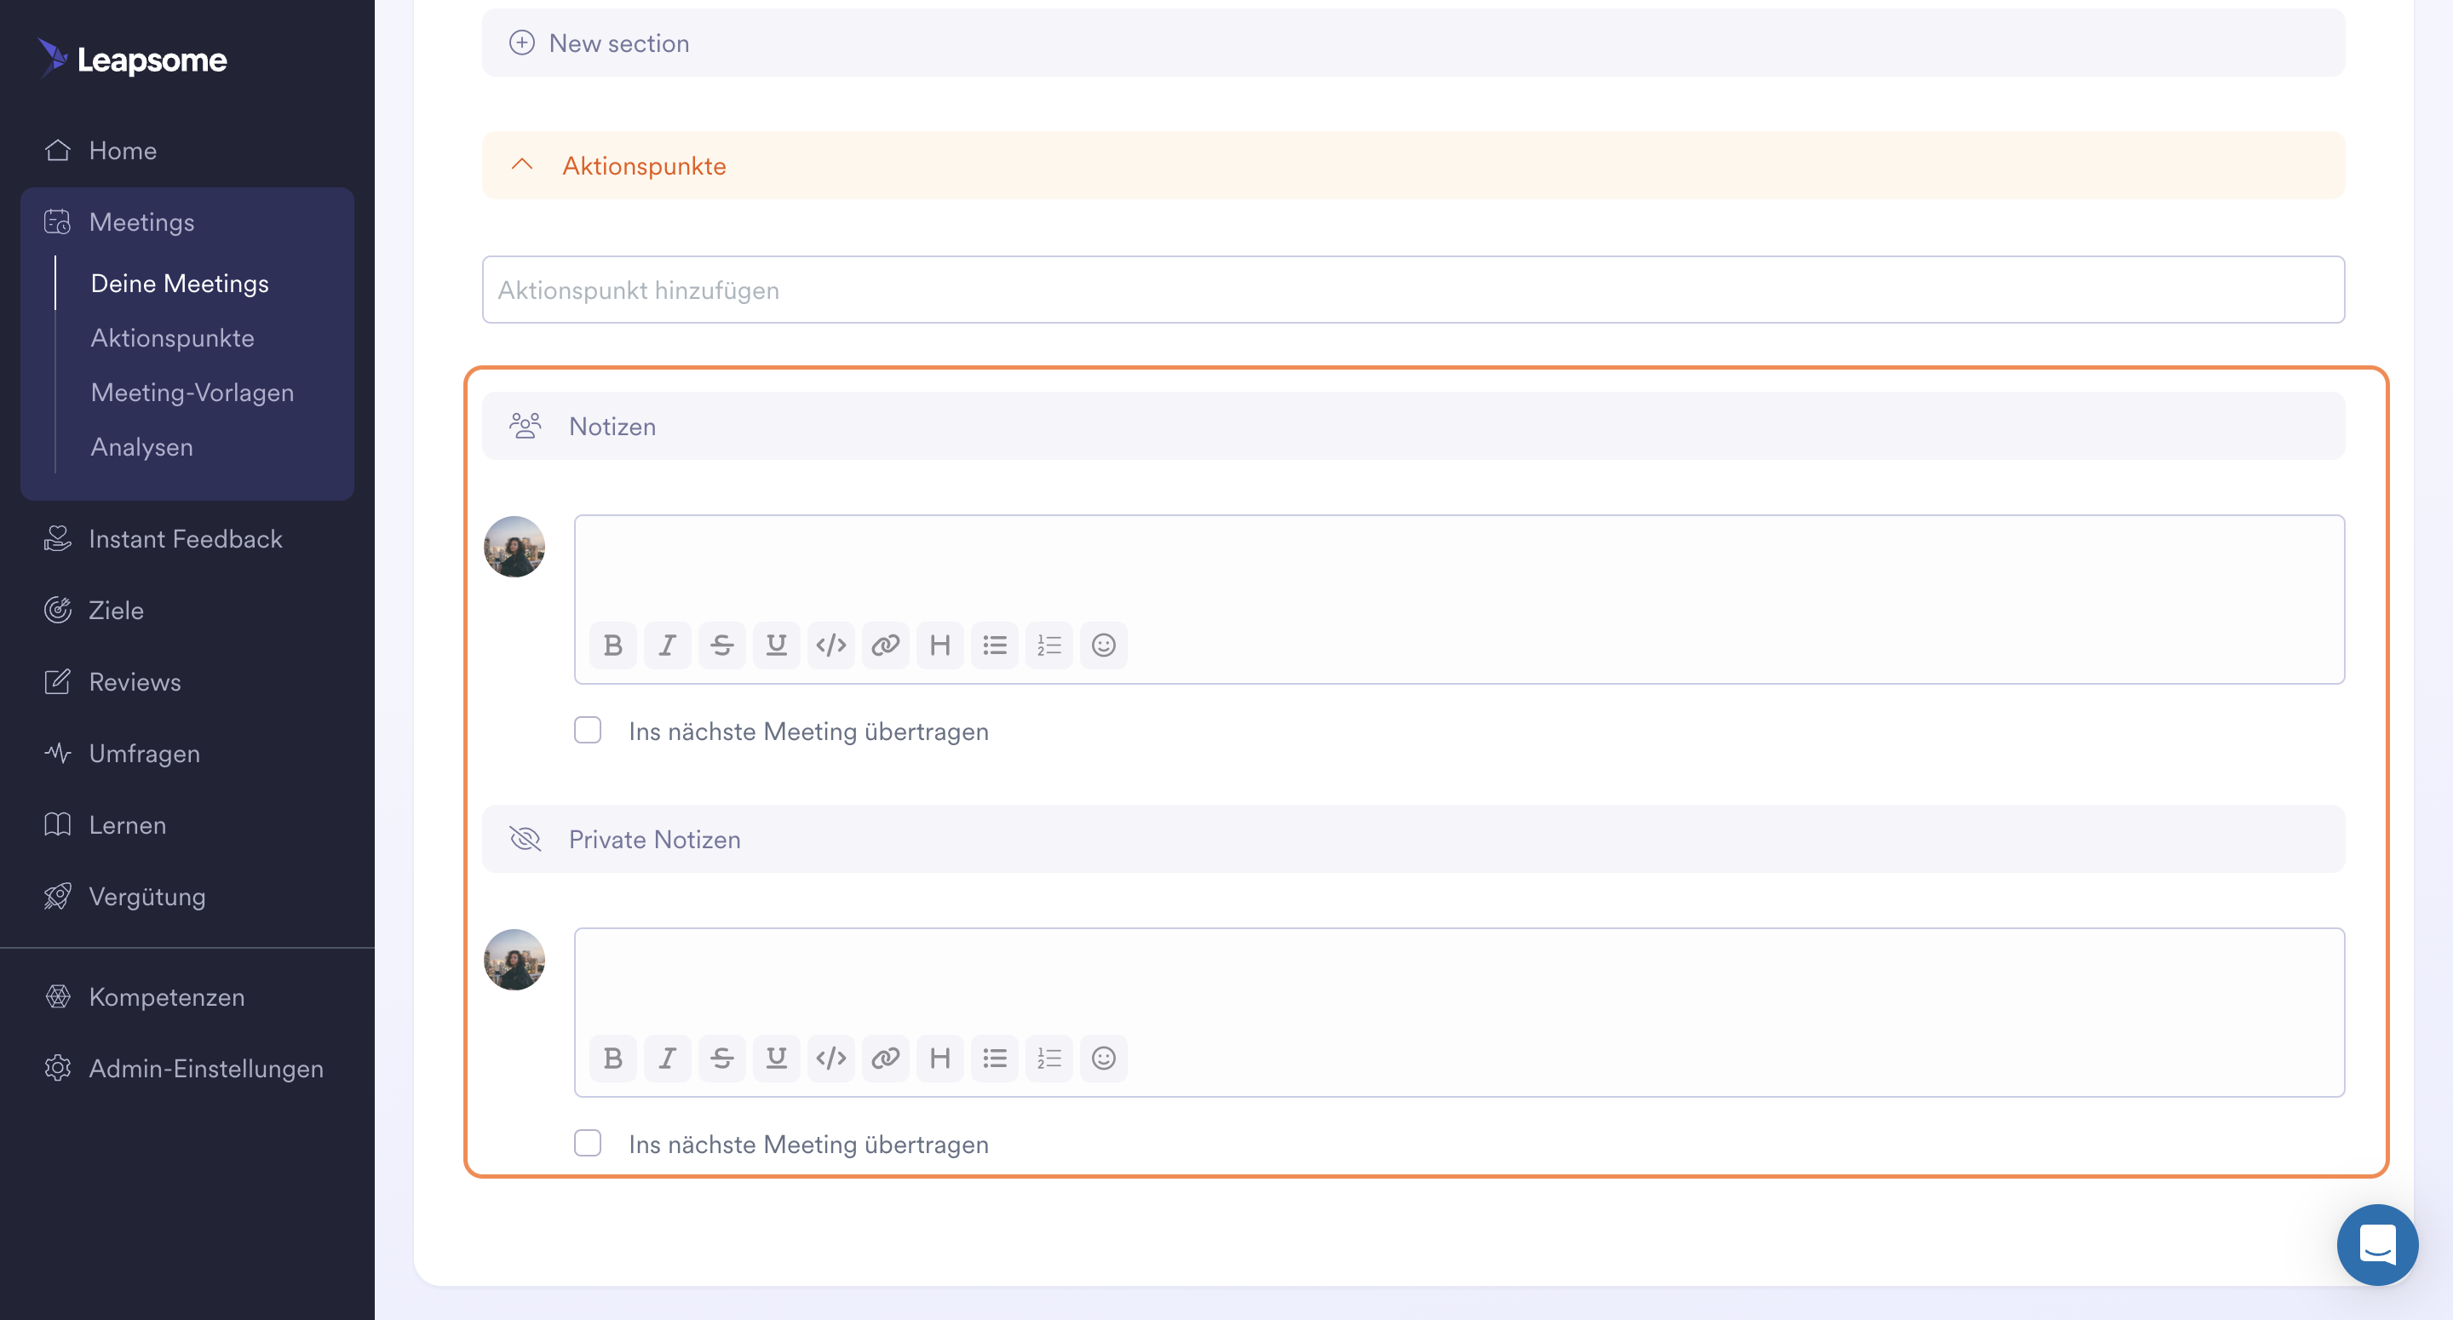Screen dimensions: 2453x1320
Task: Focus the 'Aktionspunkt hinzufügen' input field
Action: 1412,290
